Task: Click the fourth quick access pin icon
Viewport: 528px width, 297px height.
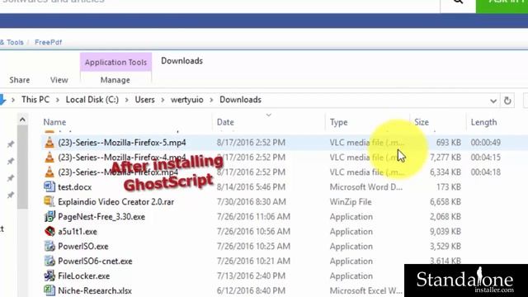Action: (x=11, y=195)
